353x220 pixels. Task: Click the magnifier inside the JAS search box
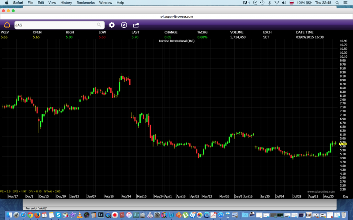[x=99, y=25]
